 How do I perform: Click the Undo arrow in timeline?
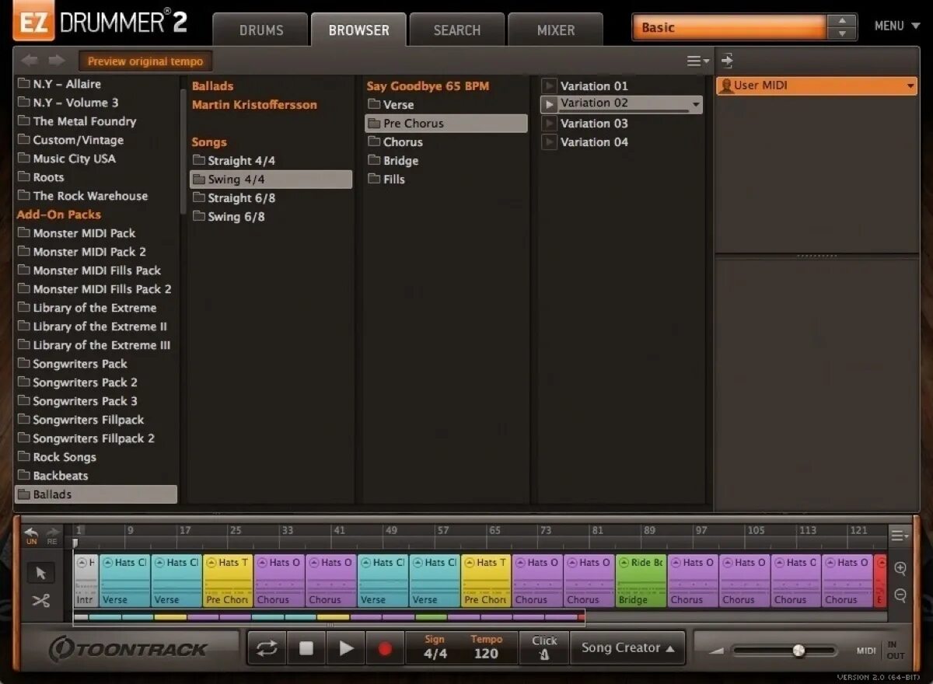tap(31, 535)
